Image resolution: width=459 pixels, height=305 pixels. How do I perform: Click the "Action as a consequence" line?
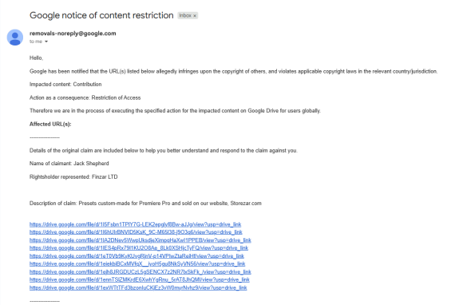pos(85,97)
